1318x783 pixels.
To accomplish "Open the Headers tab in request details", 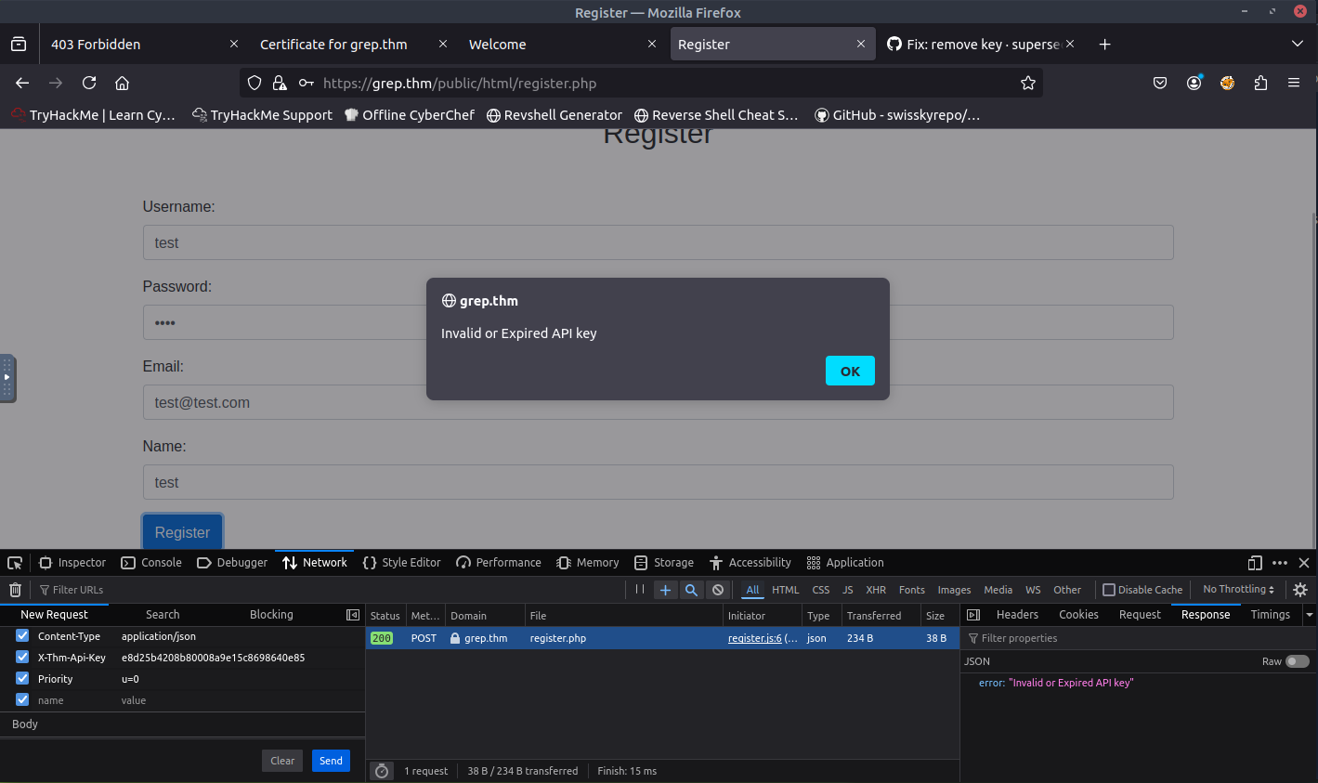I will 1016,615.
